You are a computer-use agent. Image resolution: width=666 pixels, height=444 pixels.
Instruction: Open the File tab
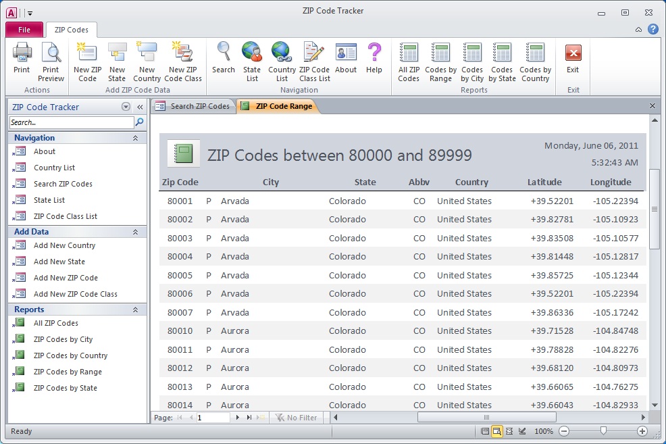click(24, 30)
